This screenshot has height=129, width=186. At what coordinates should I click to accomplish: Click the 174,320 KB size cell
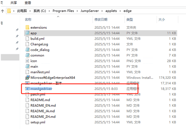pyautogui.click(x=167, y=78)
